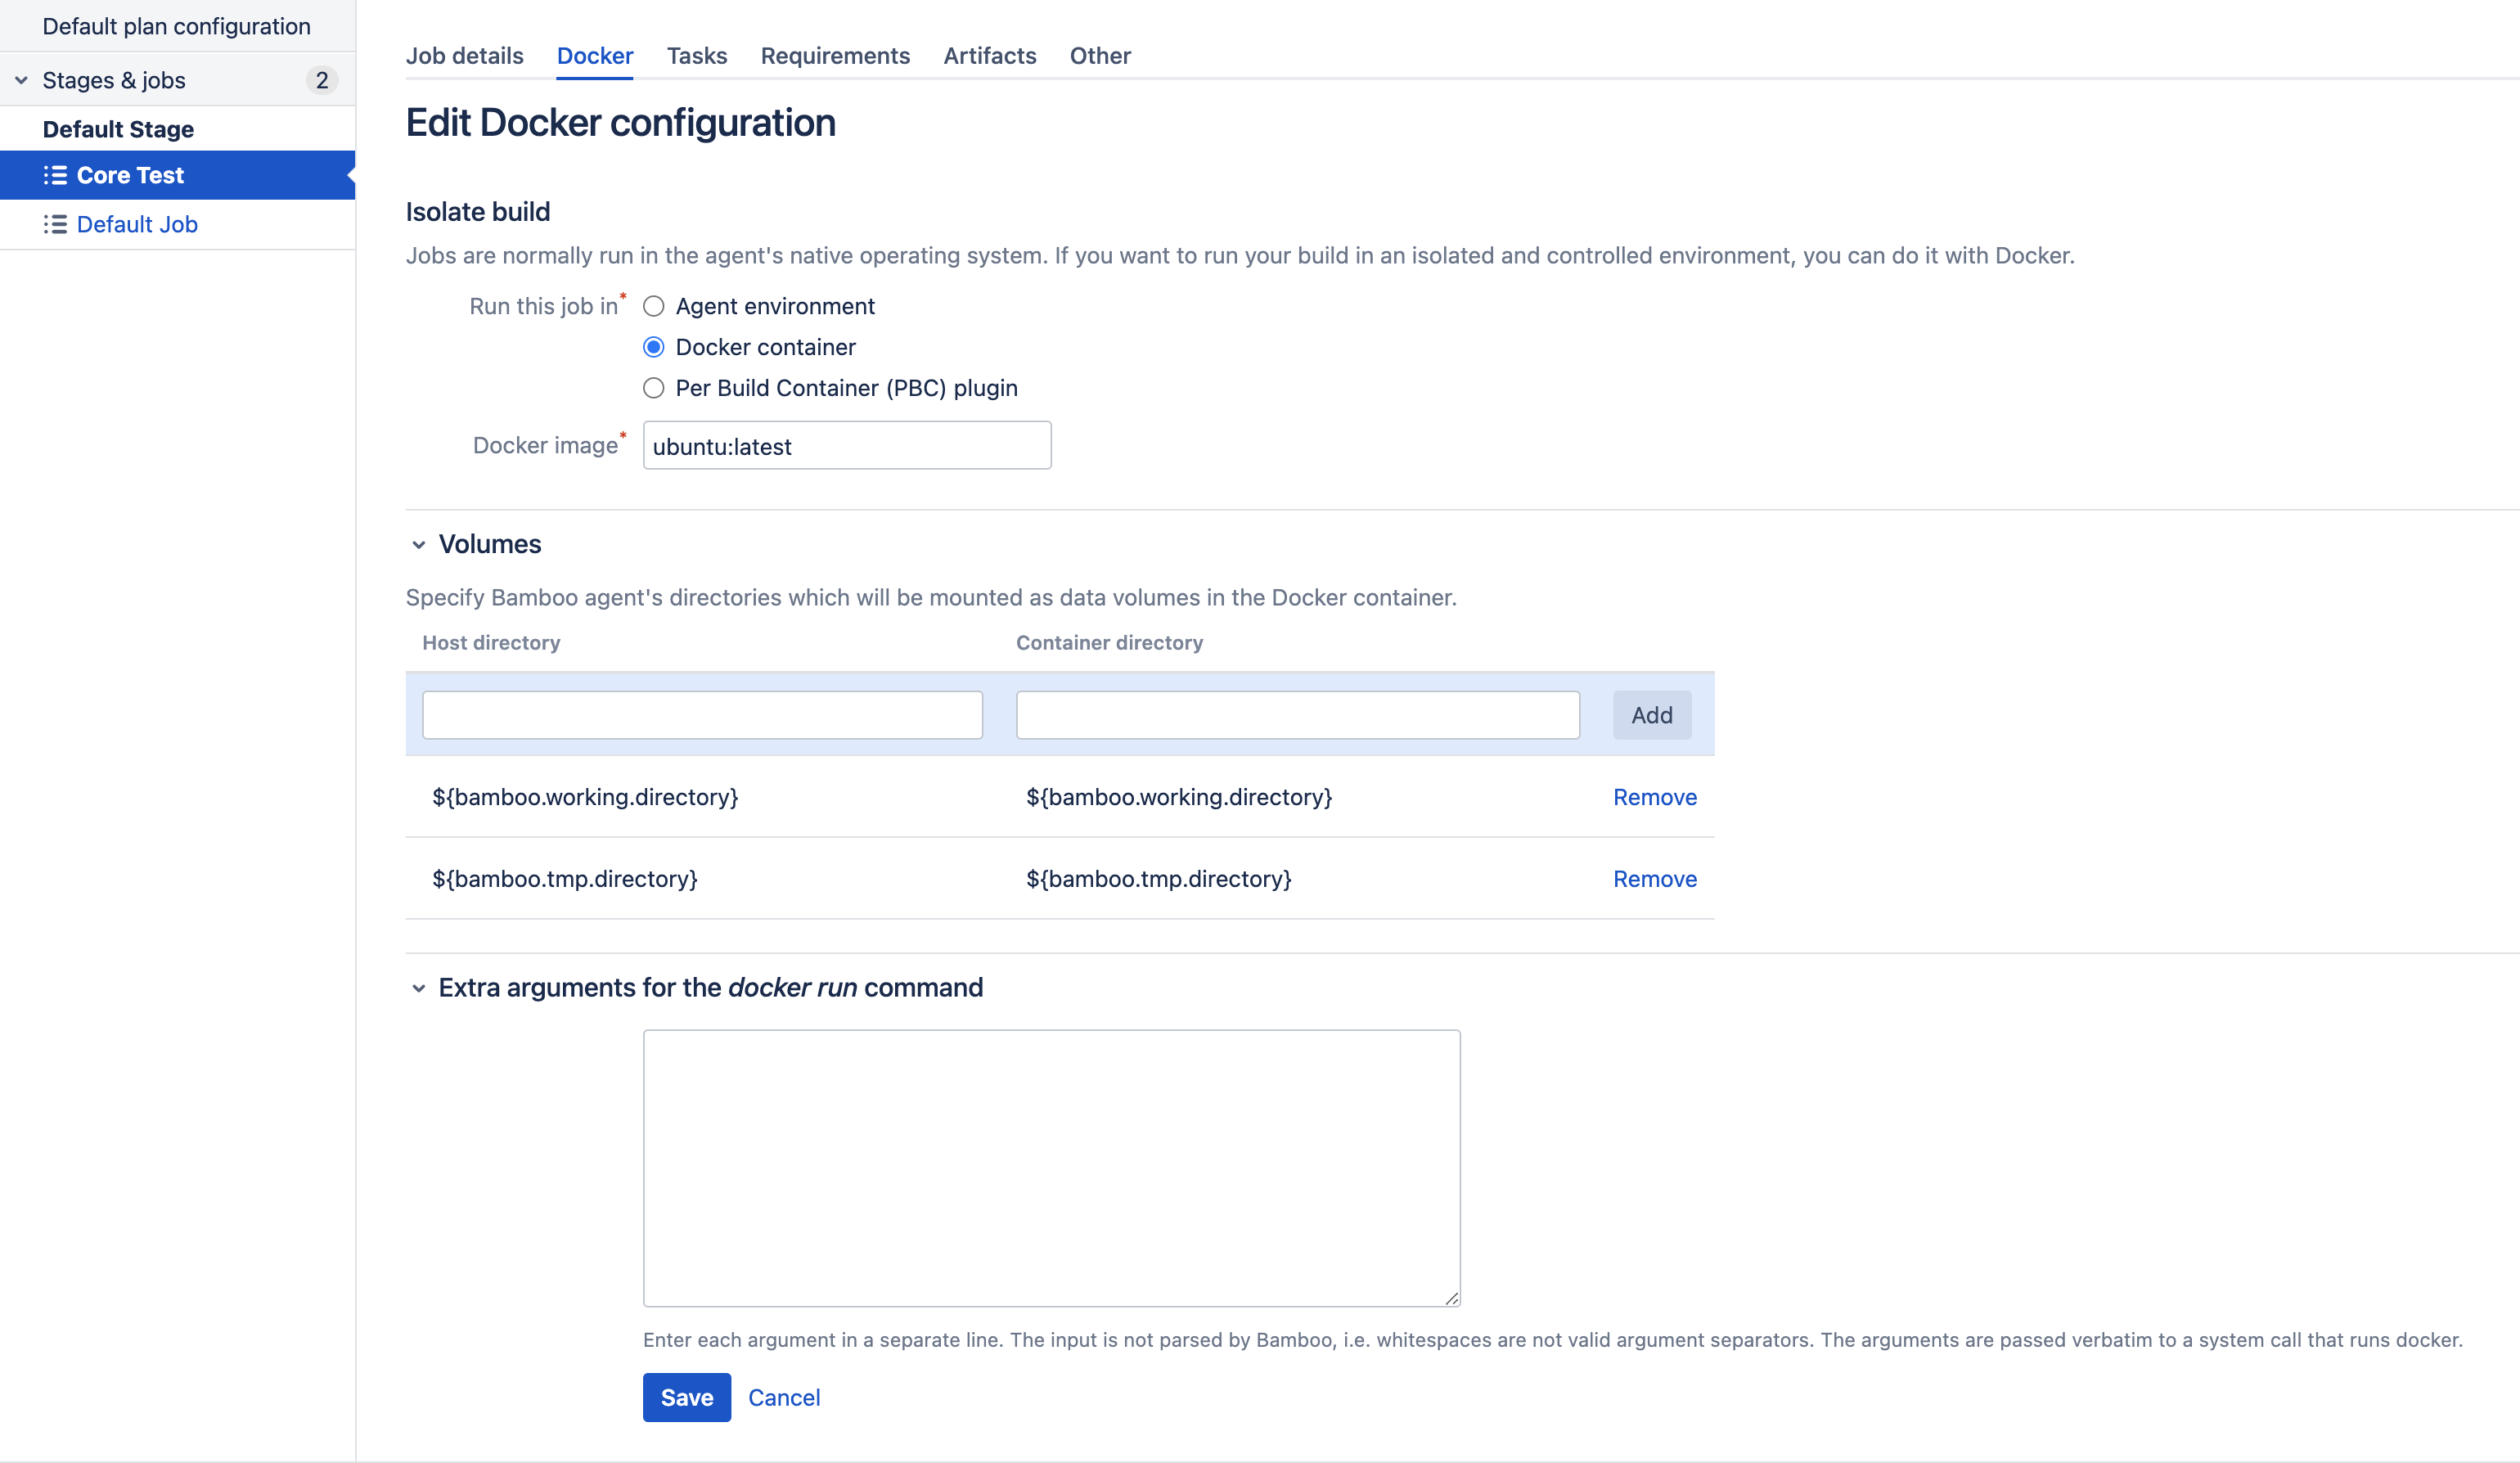Image resolution: width=2520 pixels, height=1463 pixels.
Task: Click the Cancel link
Action: coord(782,1395)
